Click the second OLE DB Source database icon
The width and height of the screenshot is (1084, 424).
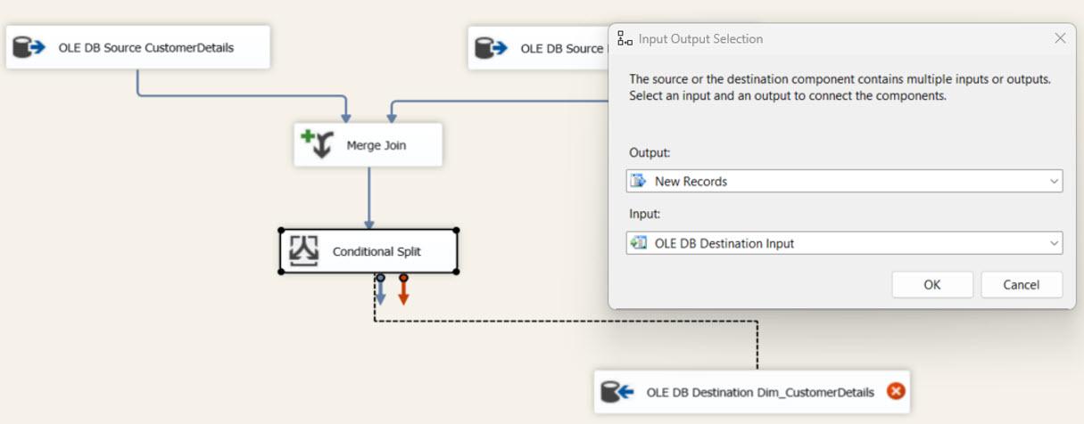[x=492, y=48]
